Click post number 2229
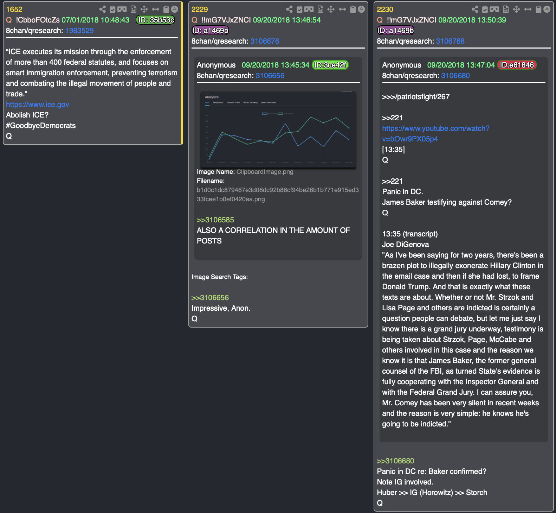Screen dimensions: 556x513 (x=200, y=9)
